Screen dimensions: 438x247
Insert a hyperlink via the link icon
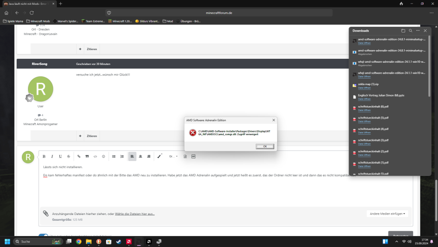click(x=79, y=156)
